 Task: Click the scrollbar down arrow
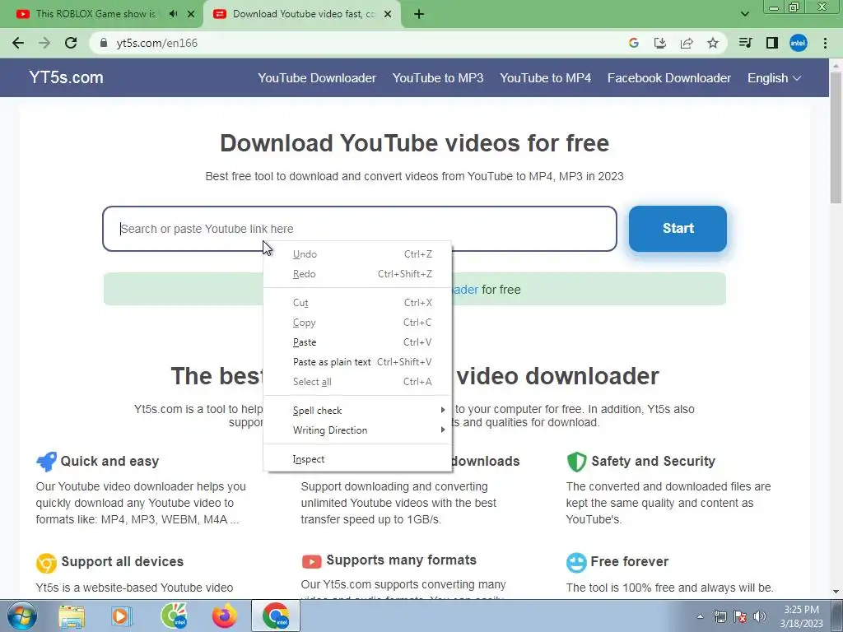[836, 592]
